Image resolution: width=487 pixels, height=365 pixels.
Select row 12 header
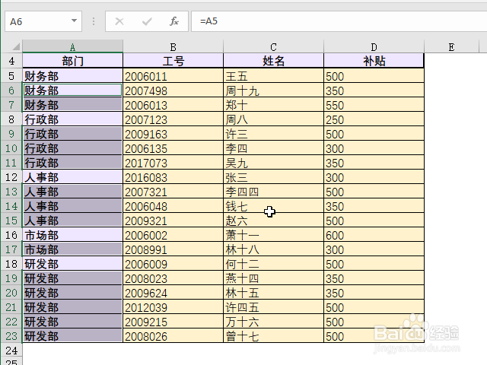pyautogui.click(x=11, y=177)
